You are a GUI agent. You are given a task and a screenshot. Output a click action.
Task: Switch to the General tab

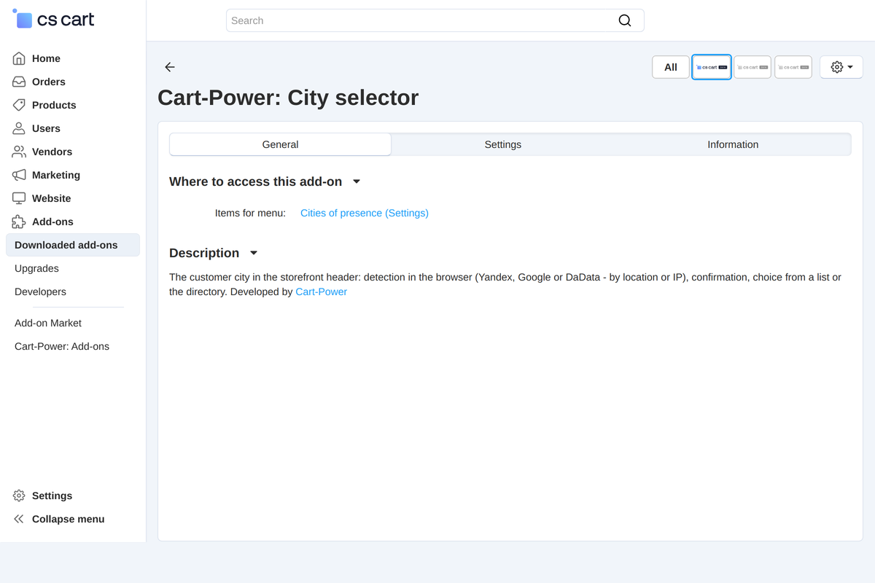point(280,144)
